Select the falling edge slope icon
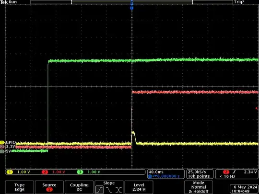Viewport: 259px width, 194px height. point(109,190)
